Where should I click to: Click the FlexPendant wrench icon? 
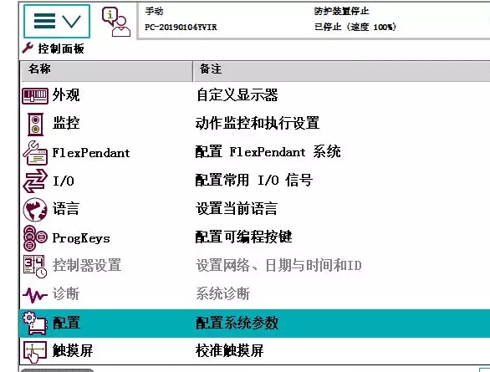pyautogui.click(x=35, y=153)
